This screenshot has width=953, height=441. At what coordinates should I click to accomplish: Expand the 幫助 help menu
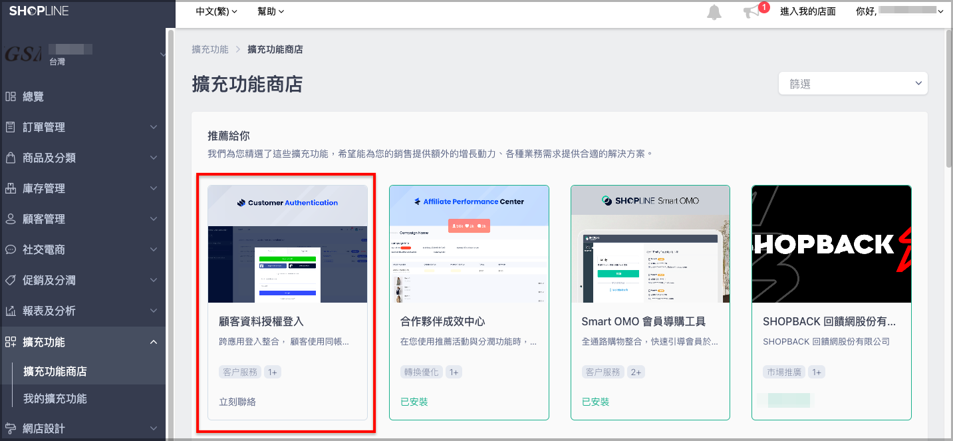pos(271,11)
